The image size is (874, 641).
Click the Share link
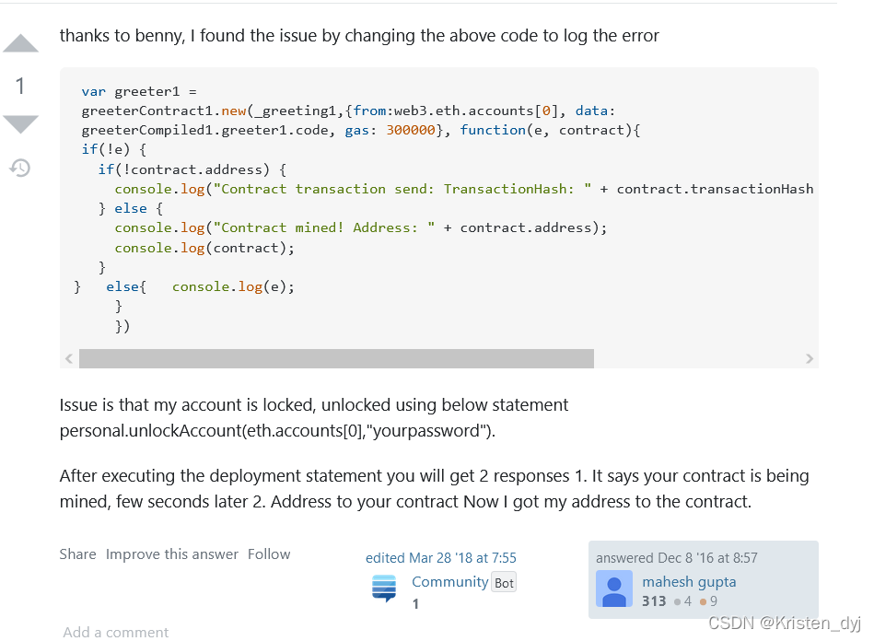77,554
